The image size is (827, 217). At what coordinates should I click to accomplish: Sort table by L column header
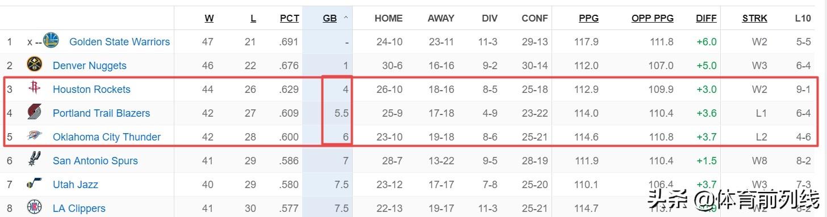(253, 18)
